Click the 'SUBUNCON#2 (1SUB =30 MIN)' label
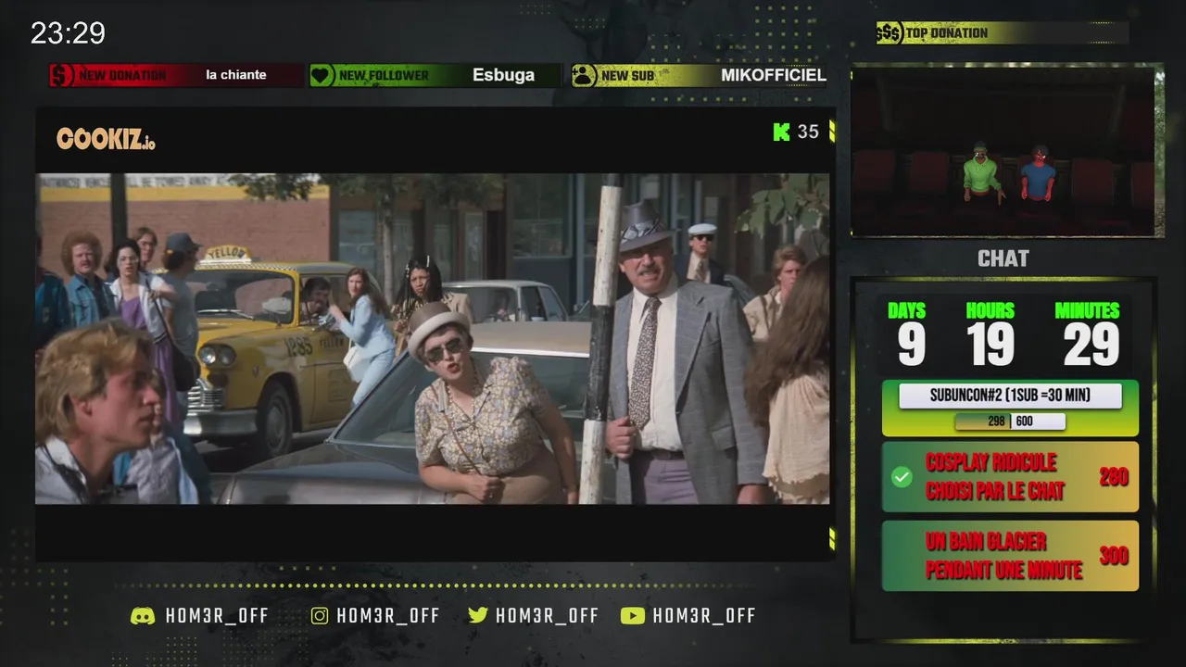Image resolution: width=1186 pixels, height=667 pixels. click(x=1010, y=396)
